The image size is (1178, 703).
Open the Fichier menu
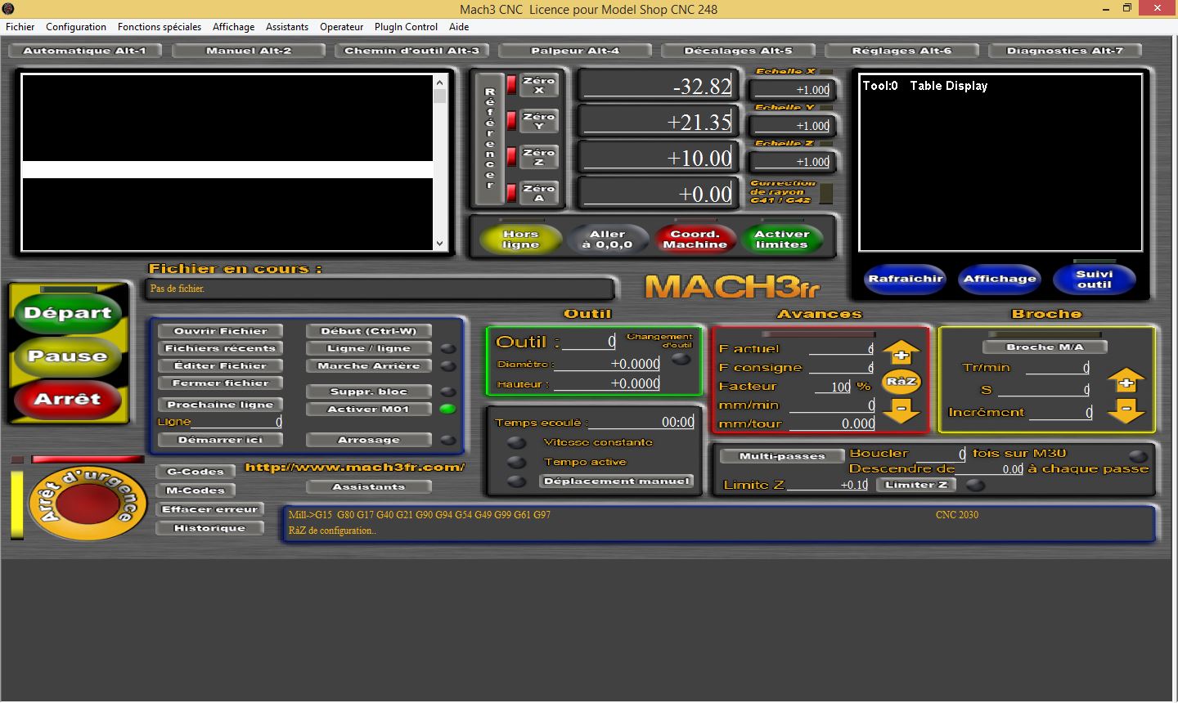click(20, 27)
